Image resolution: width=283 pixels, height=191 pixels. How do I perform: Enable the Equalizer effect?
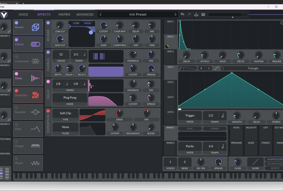[16, 108]
